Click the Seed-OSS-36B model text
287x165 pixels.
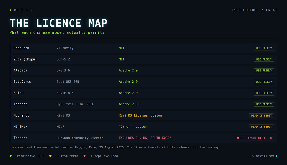[68, 82]
